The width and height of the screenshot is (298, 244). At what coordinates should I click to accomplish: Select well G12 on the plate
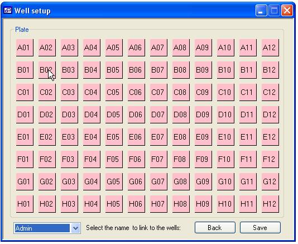click(270, 181)
